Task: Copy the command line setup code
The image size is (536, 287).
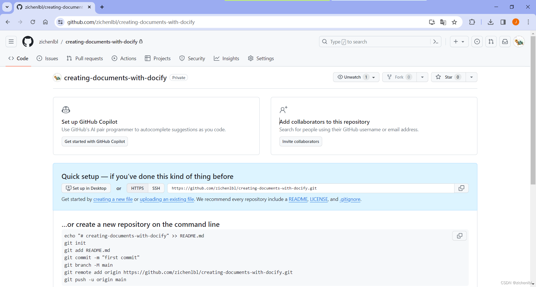Action: [x=460, y=236]
